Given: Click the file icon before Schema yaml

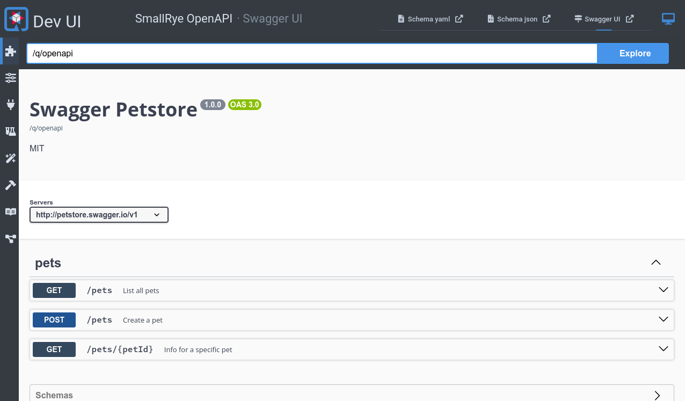Looking at the screenshot, I should click(x=401, y=19).
